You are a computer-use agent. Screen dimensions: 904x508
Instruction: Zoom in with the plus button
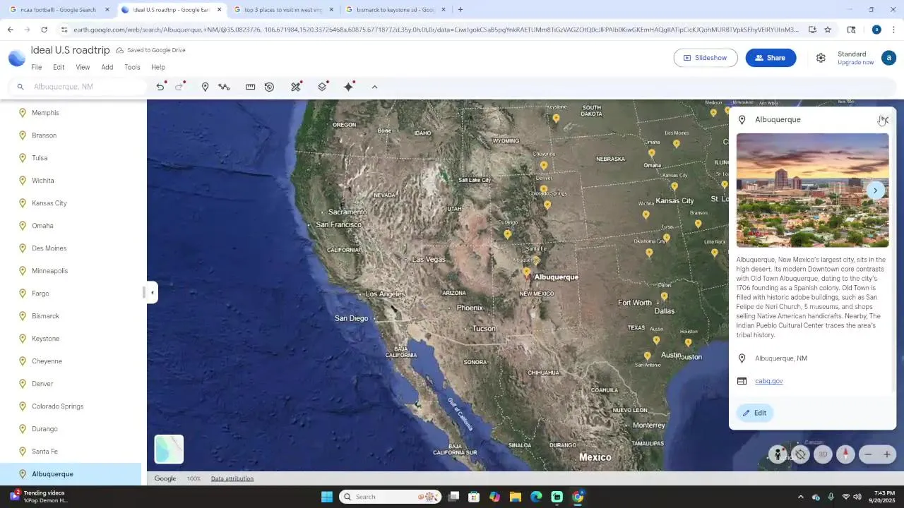click(887, 454)
